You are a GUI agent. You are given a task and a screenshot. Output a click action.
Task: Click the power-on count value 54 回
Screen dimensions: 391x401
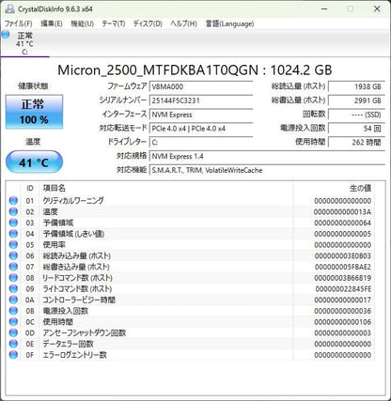(x=356, y=129)
